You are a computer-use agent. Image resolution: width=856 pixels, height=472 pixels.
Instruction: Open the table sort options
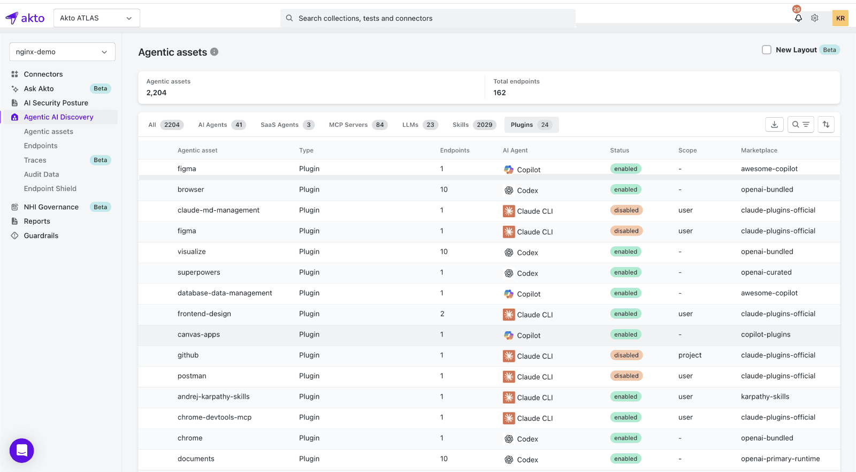pos(826,125)
